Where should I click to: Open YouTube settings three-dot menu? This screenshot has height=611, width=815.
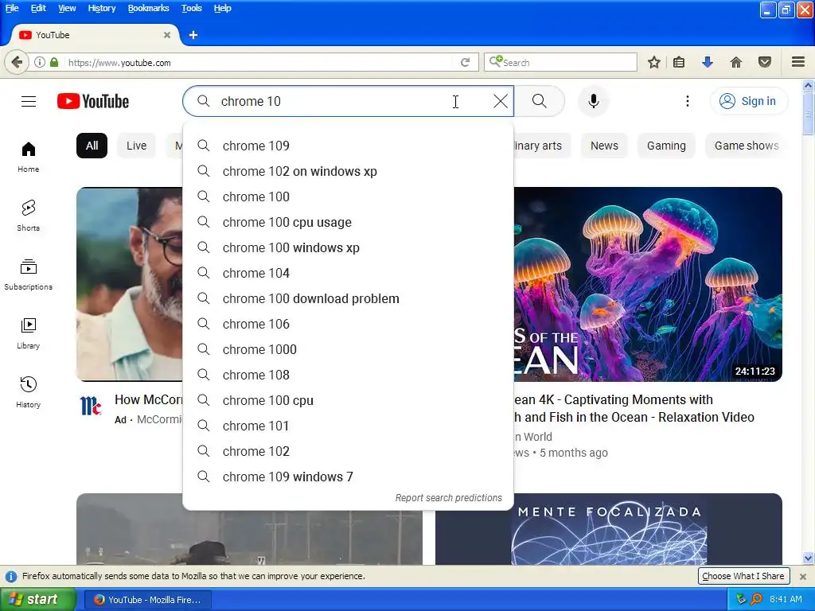point(688,101)
